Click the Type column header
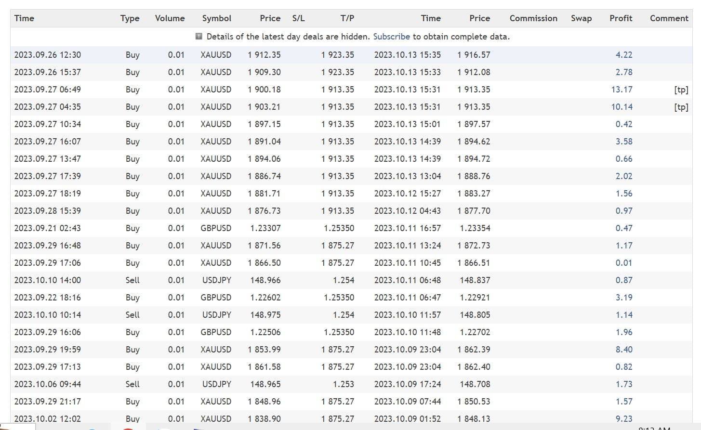 (130, 18)
